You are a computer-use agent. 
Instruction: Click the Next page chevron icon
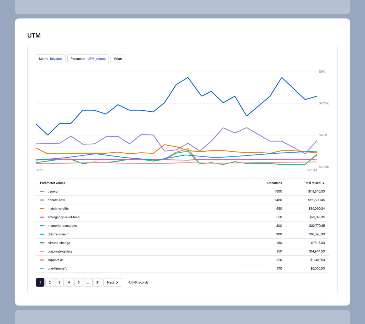117,282
